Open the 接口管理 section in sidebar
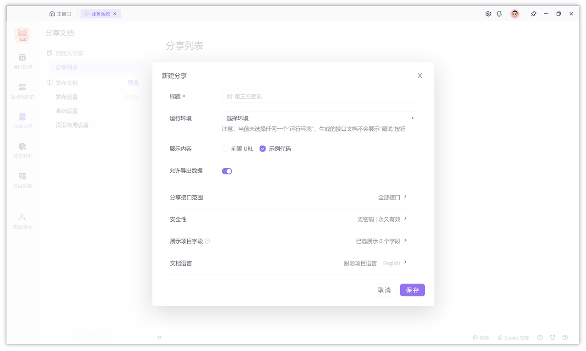This screenshot has height=351, width=586. (22, 62)
